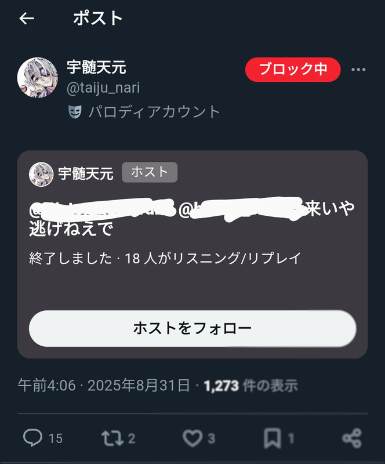Open the Space title 来いや逃げねえで
This screenshot has width=385, height=464.
coord(192,219)
